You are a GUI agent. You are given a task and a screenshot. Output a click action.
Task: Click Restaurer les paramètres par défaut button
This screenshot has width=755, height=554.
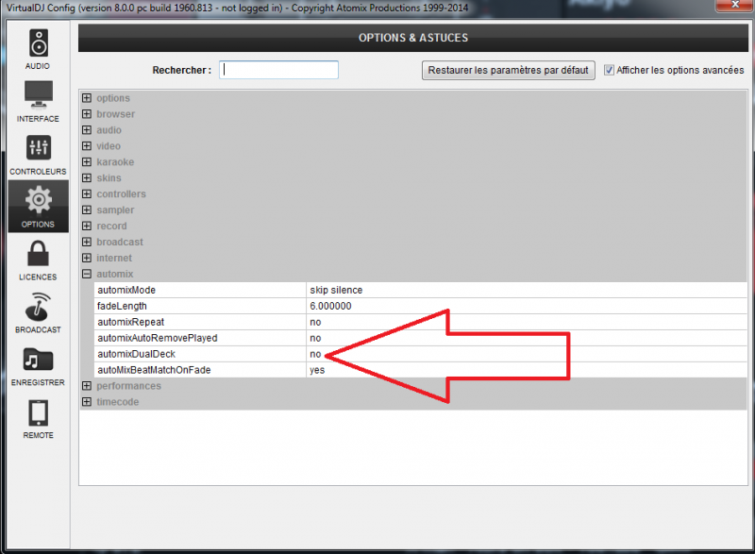(509, 70)
